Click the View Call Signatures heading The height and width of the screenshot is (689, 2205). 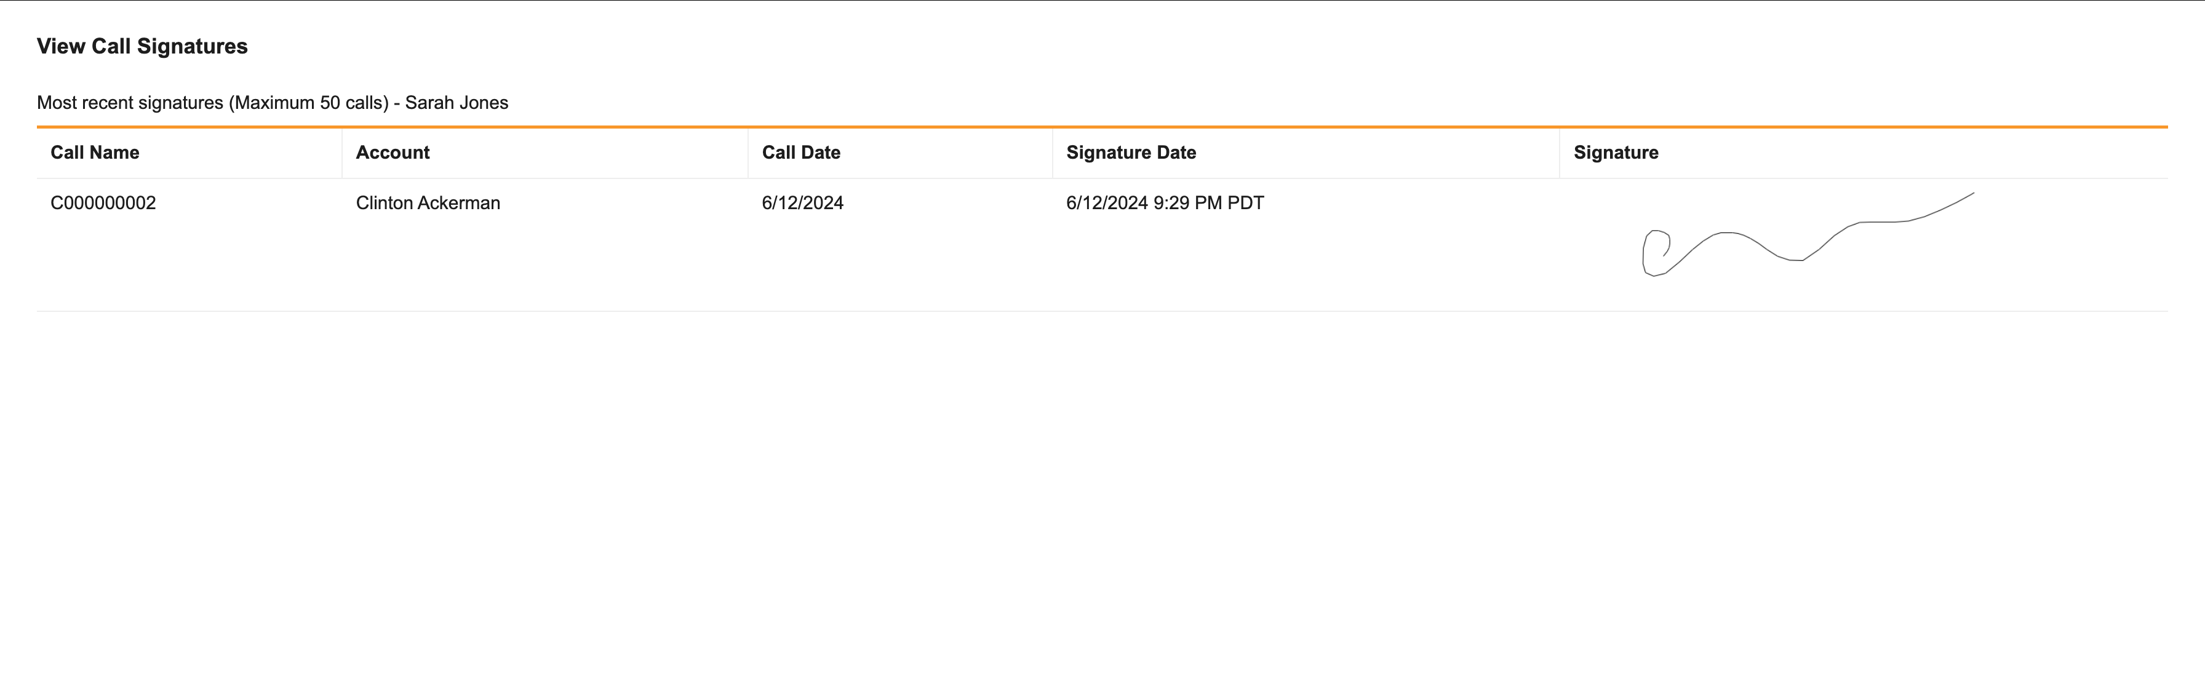[x=142, y=46]
